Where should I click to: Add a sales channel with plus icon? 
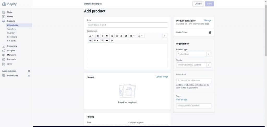click(29, 71)
